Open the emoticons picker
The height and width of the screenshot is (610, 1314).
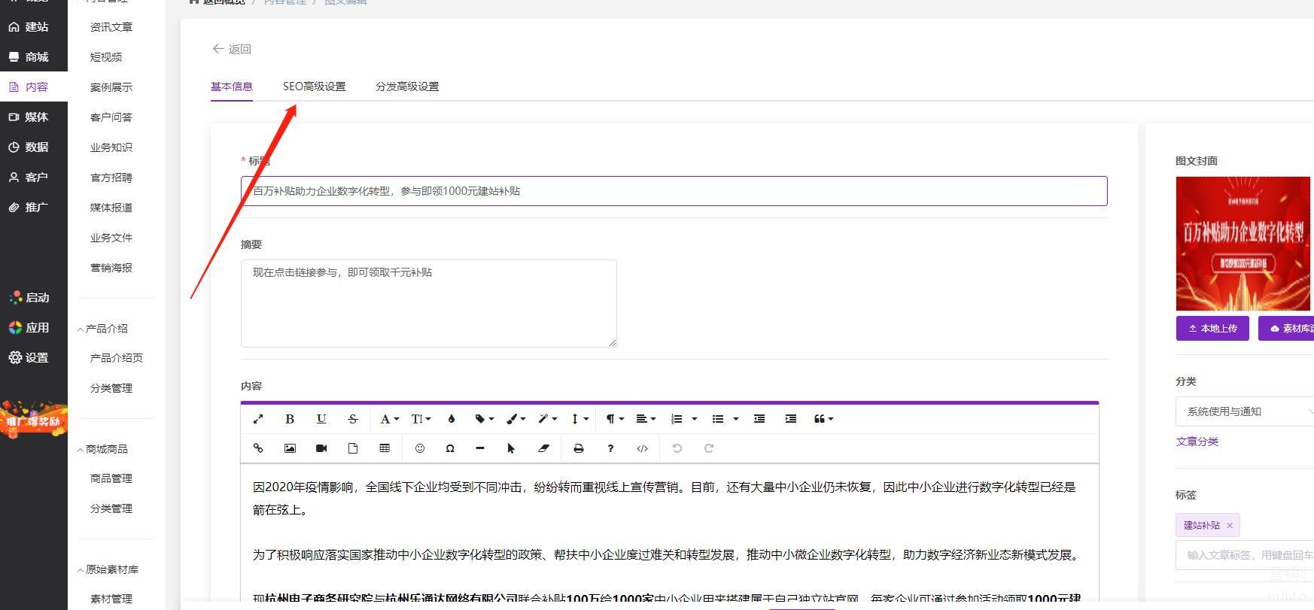[420, 448]
